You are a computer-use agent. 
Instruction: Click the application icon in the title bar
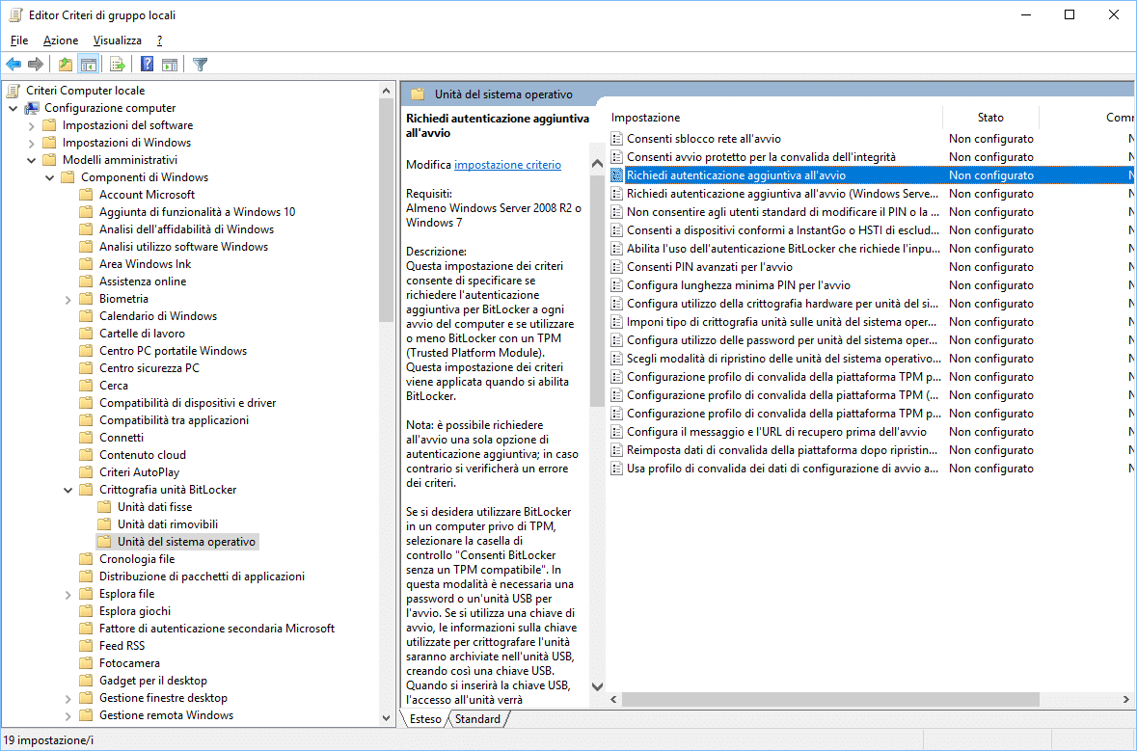[14, 14]
